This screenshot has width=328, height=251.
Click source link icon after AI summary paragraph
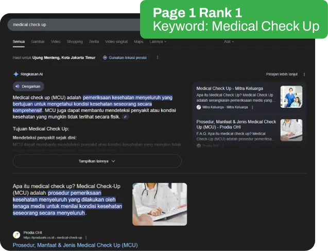(x=125, y=117)
